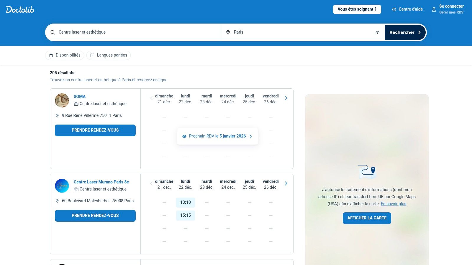Open the Disponibilités filter

click(x=65, y=55)
